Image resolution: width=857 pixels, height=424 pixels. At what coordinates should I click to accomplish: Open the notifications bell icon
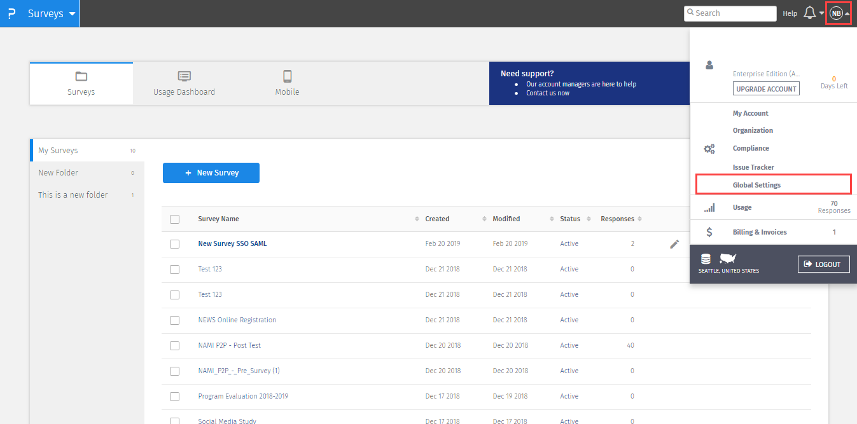point(810,13)
